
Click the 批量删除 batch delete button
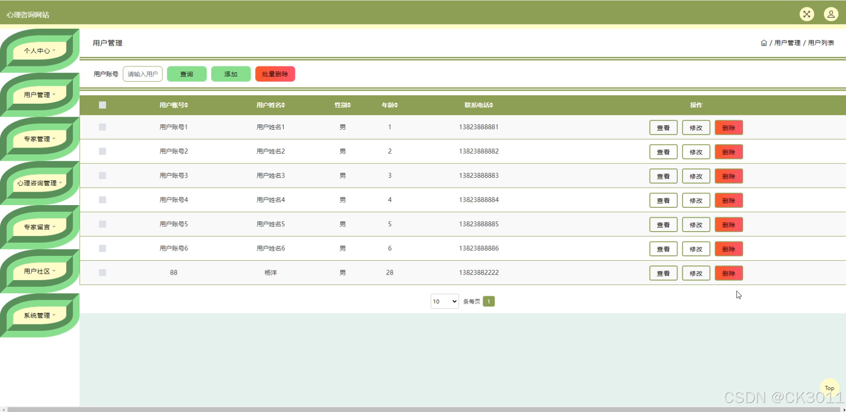coord(275,74)
